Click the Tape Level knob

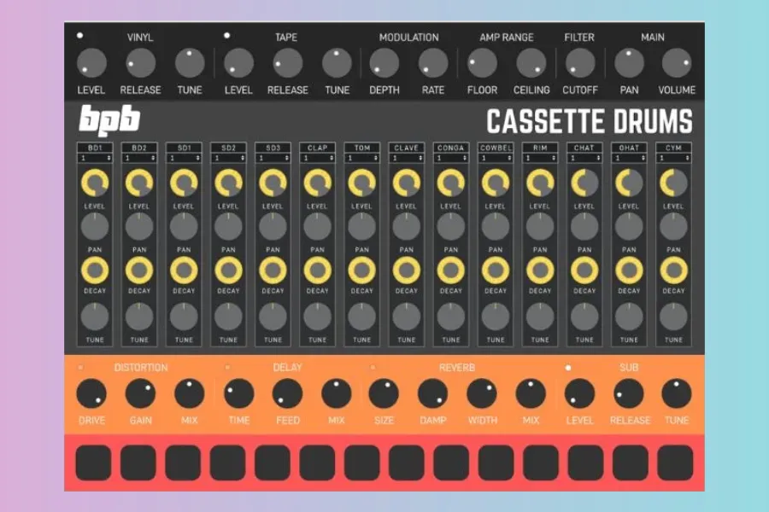pos(239,62)
